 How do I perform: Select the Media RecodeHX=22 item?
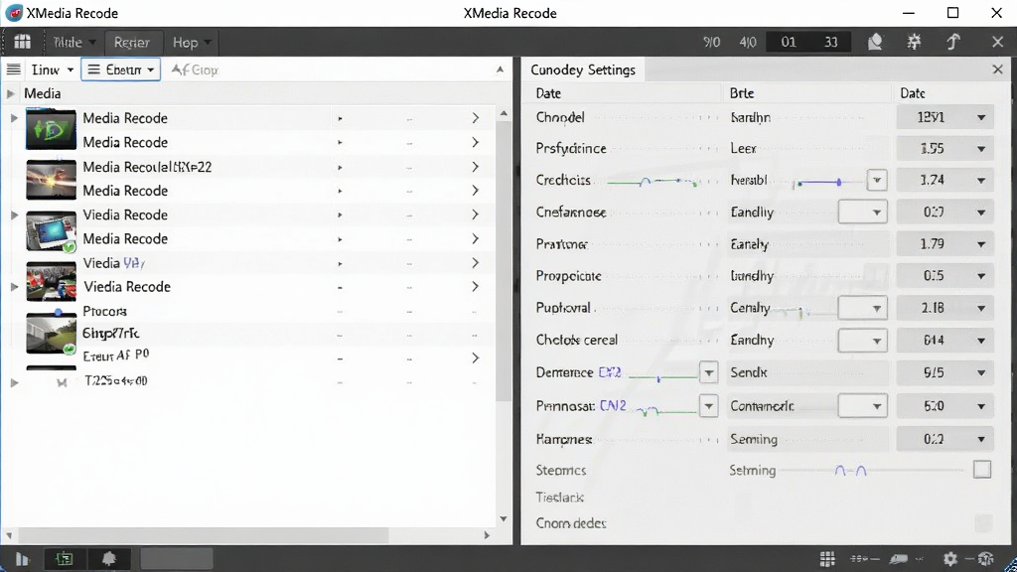pos(147,167)
